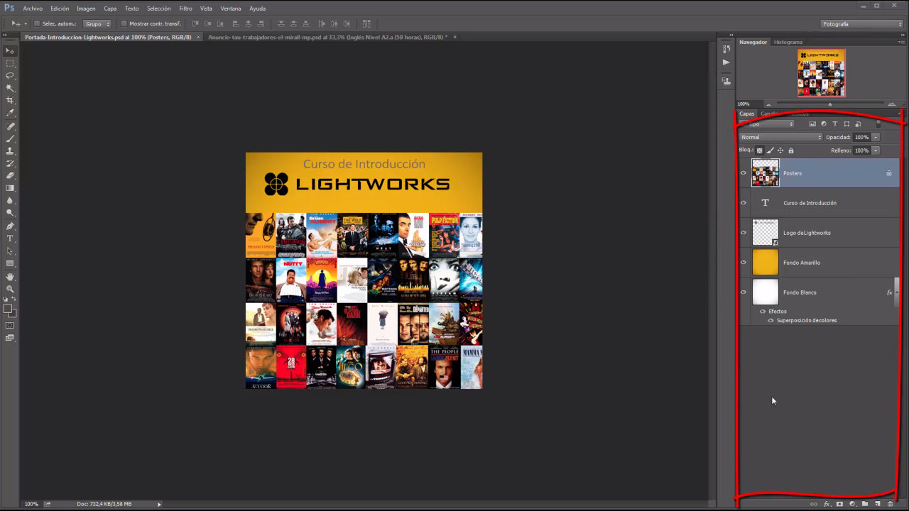Lock all layer attributes
909x511 pixels.
click(x=791, y=150)
